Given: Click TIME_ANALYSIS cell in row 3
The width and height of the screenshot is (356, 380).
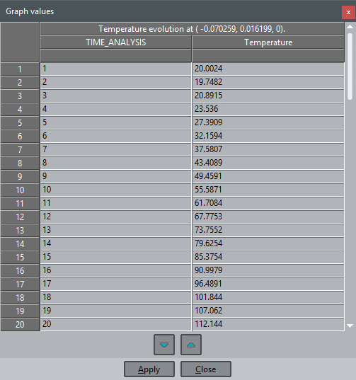Looking at the screenshot, I should [x=116, y=96].
